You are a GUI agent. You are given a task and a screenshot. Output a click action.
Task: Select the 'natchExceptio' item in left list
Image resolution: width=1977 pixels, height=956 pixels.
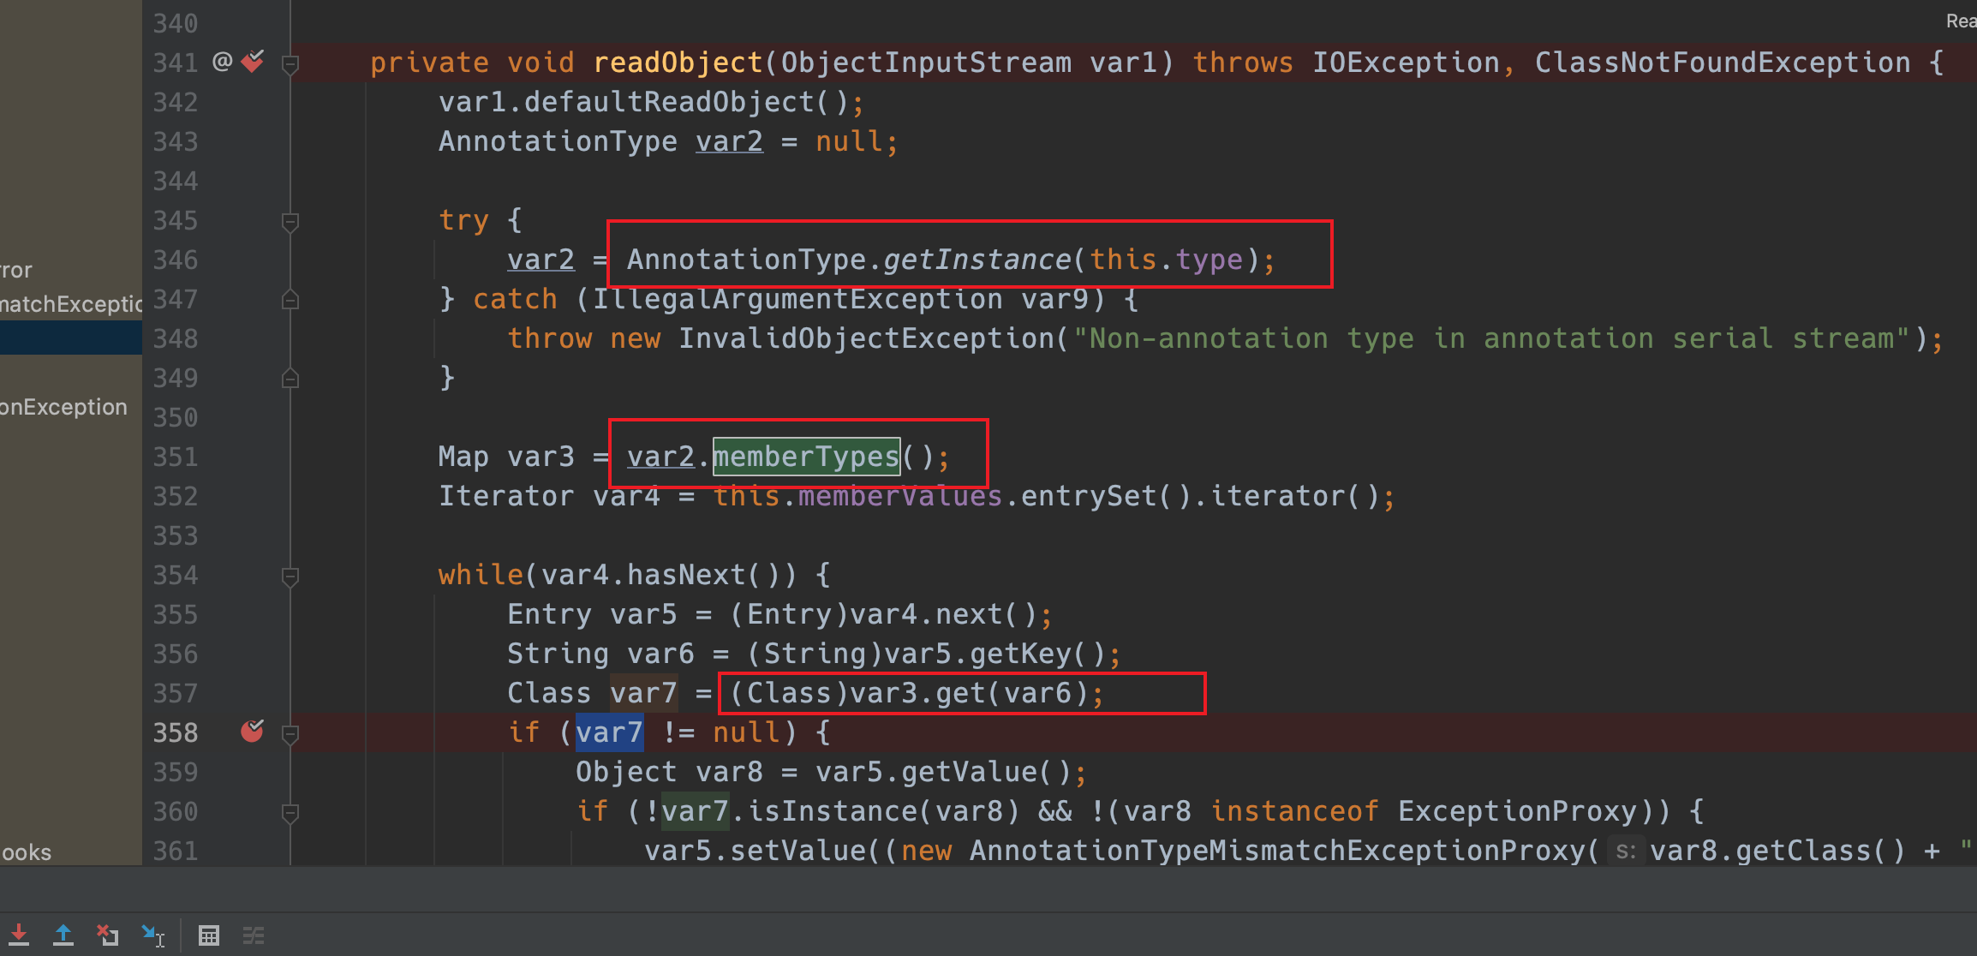70,303
